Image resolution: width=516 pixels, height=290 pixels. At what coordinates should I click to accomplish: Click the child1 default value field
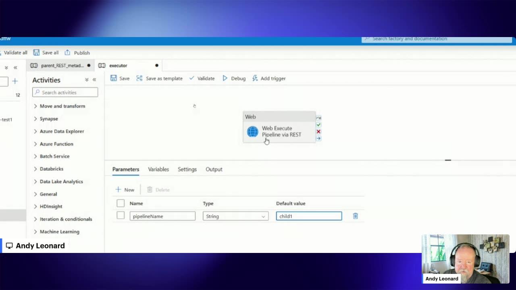point(309,216)
